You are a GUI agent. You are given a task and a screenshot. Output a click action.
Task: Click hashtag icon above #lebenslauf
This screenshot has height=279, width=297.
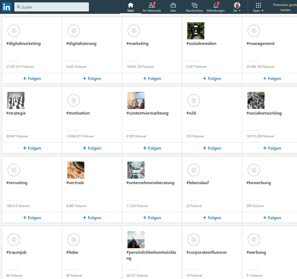(194, 170)
